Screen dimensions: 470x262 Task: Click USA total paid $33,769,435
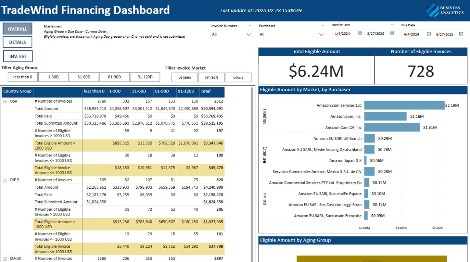[212, 116]
